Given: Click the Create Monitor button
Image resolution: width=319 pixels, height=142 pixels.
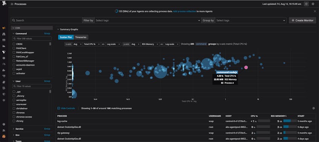Looking at the screenshot, I should tap(302, 20).
